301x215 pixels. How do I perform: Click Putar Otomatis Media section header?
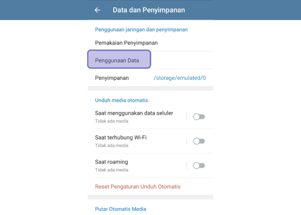pyautogui.click(x=121, y=209)
